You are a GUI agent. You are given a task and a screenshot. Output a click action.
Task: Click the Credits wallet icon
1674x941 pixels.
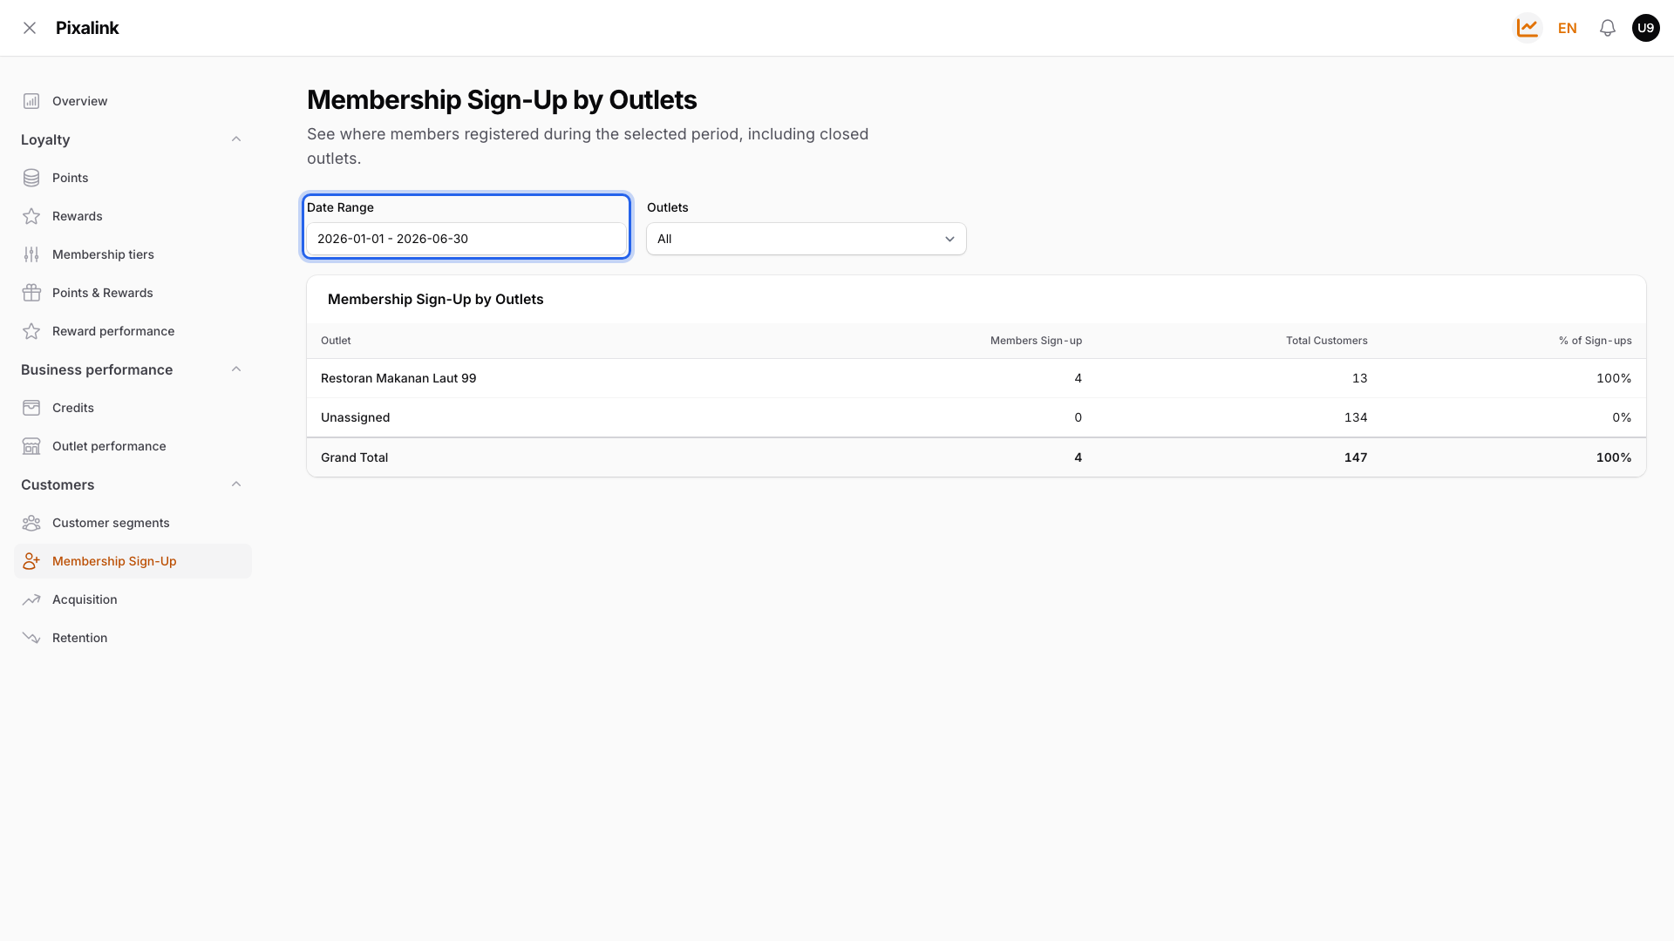pyautogui.click(x=31, y=408)
